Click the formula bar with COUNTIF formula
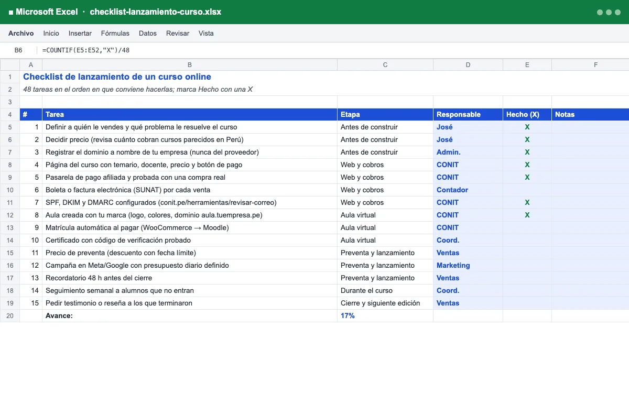Image resolution: width=629 pixels, height=393 pixels. [333, 50]
